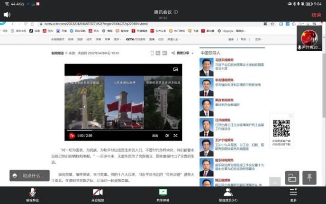
Task: Open the 经济 navigation item
Action: tap(89, 39)
